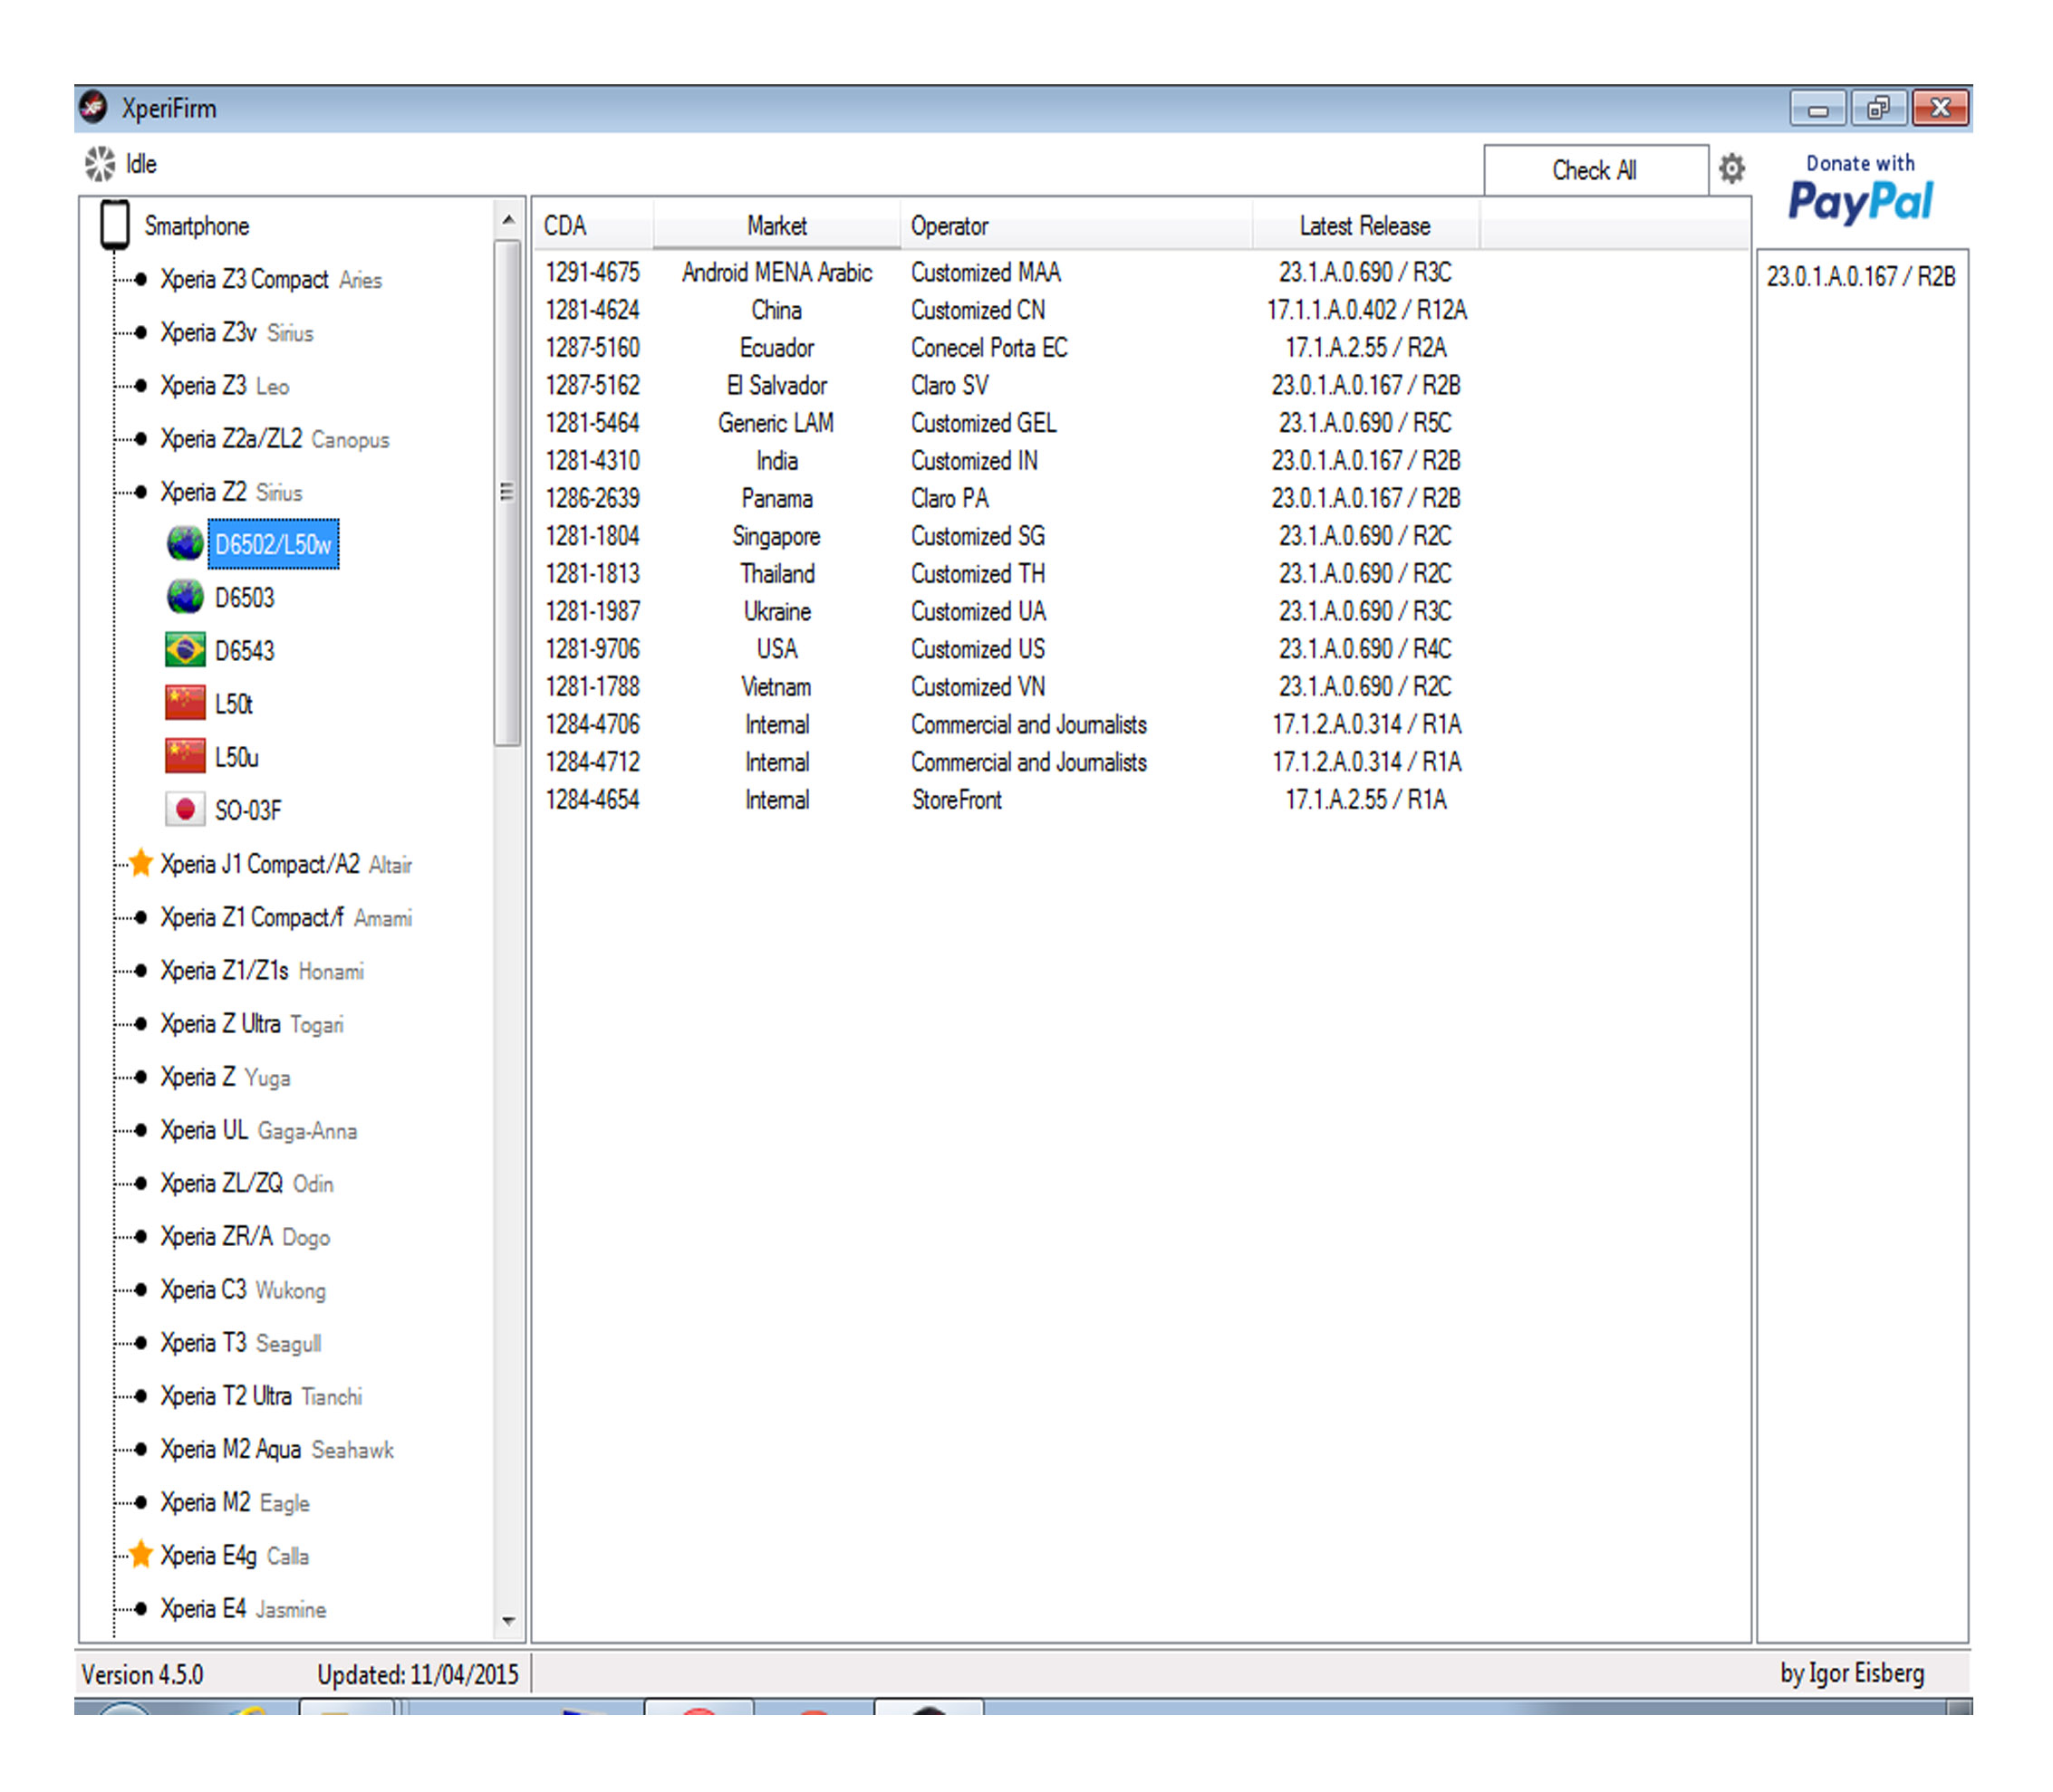Viewport: 2053px width, 1792px height.
Task: Click device tree scrollbar down arrow
Action: click(x=508, y=1620)
